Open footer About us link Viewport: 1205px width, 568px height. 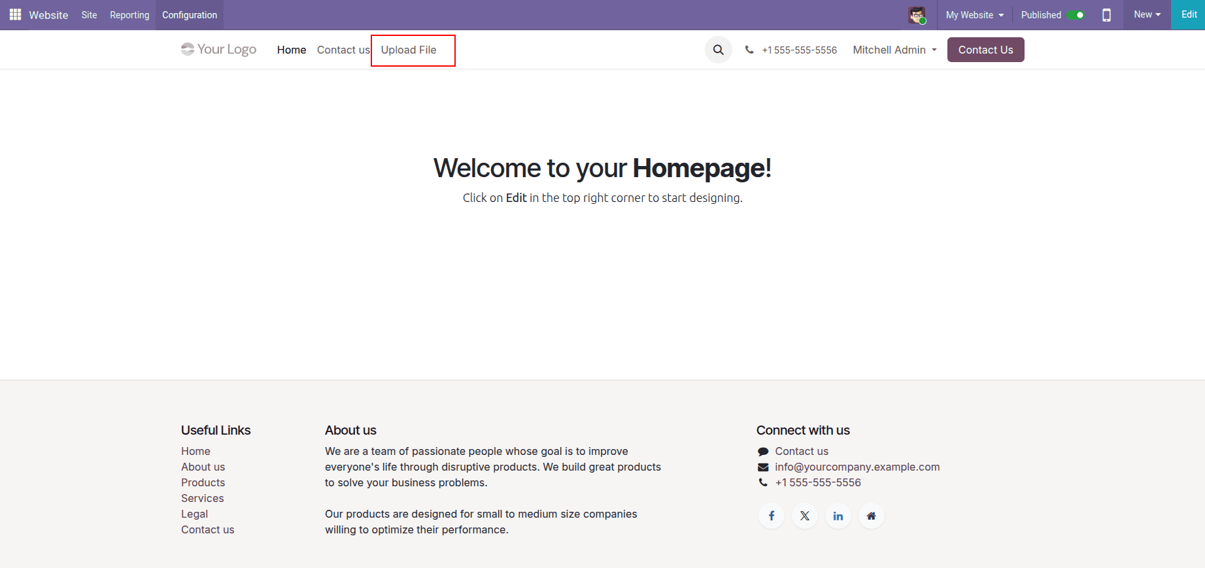tap(203, 467)
